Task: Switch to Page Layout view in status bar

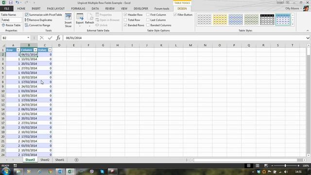Action: pyautogui.click(x=257, y=165)
